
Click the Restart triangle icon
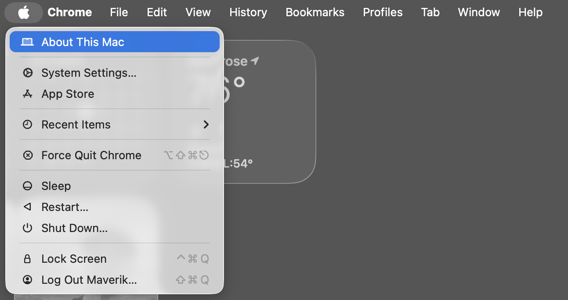(x=28, y=207)
